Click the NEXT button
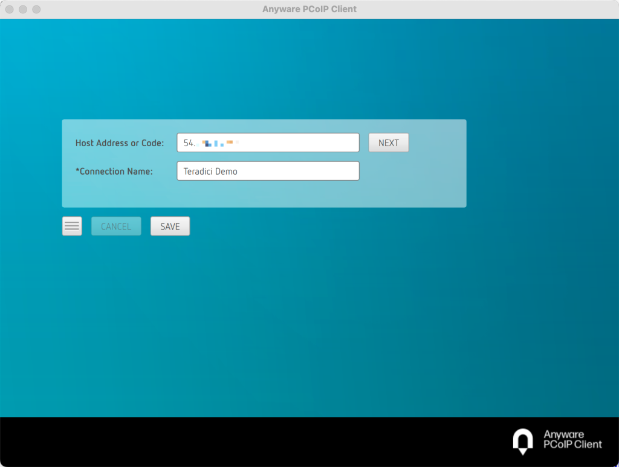Viewport: 619px width, 467px height. 389,143
